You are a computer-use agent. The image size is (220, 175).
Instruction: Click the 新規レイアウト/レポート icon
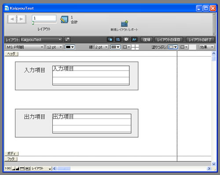pos(124,23)
